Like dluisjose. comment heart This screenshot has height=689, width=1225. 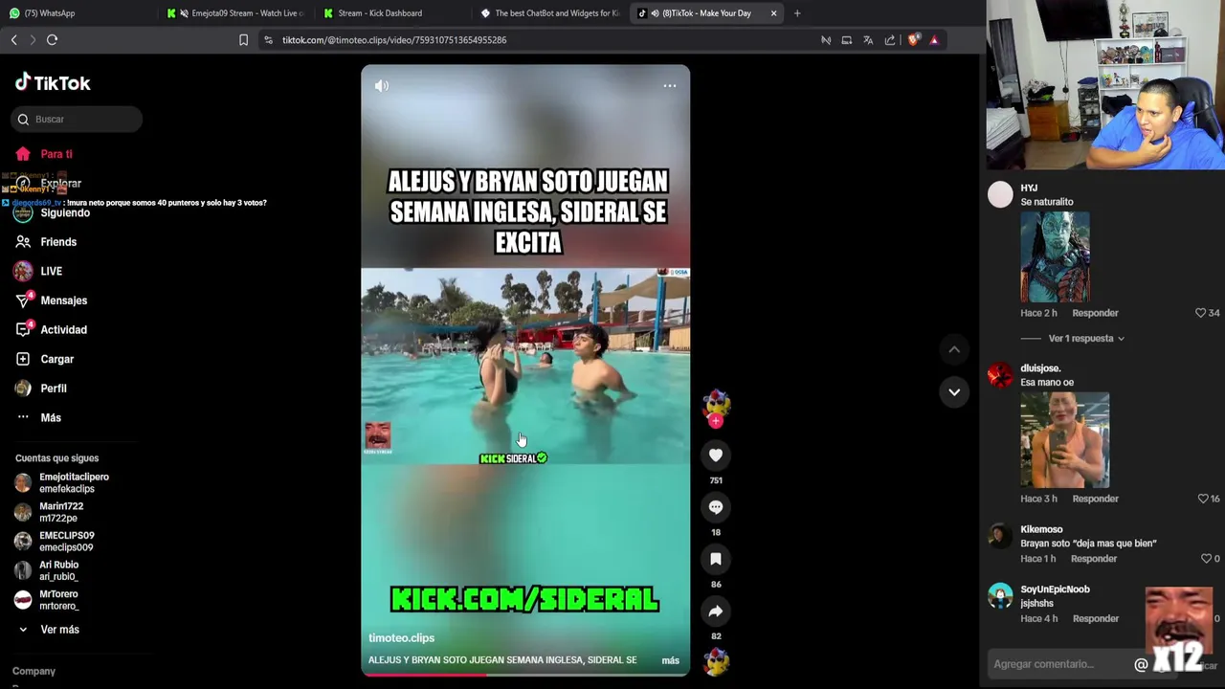(x=1203, y=499)
